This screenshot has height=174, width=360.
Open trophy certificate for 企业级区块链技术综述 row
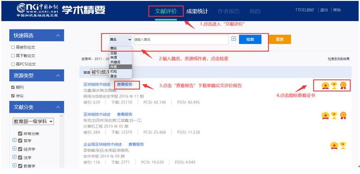343,146
